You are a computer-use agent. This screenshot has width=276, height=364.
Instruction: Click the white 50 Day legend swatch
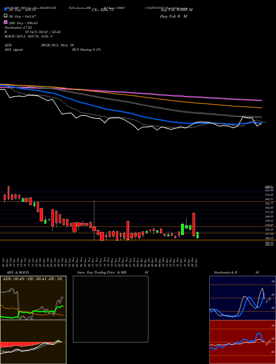(6, 16)
